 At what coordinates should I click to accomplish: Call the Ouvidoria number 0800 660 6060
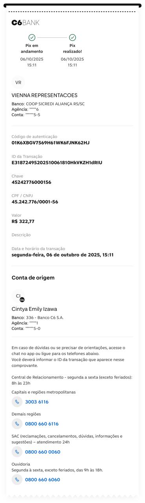(x=43, y=480)
